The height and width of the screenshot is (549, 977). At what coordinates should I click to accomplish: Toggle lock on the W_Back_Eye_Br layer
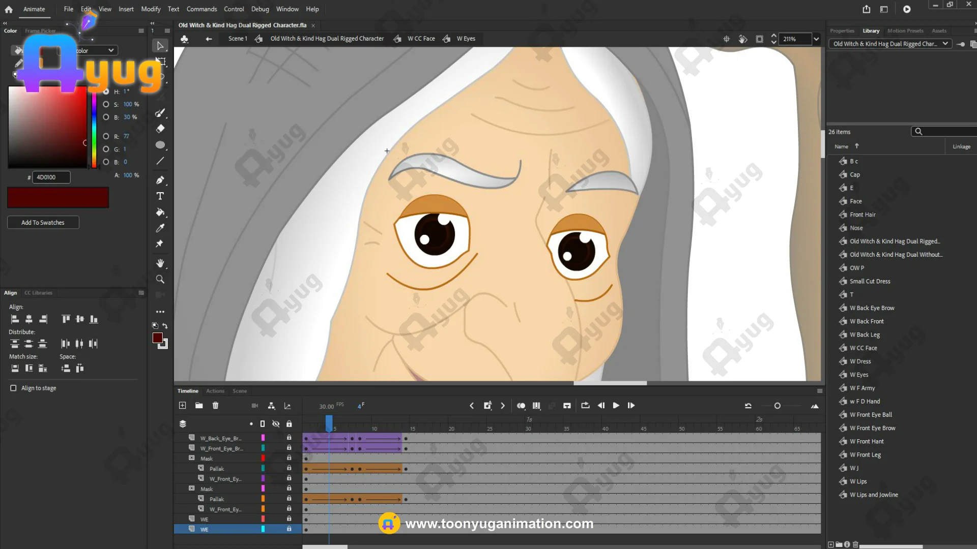click(x=289, y=438)
